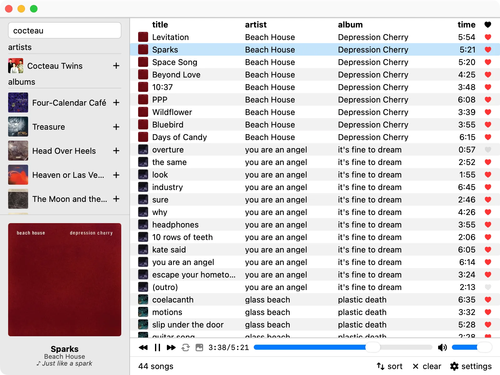Click the you are an angel title row cover icon
500x375 pixels.
coord(143,262)
